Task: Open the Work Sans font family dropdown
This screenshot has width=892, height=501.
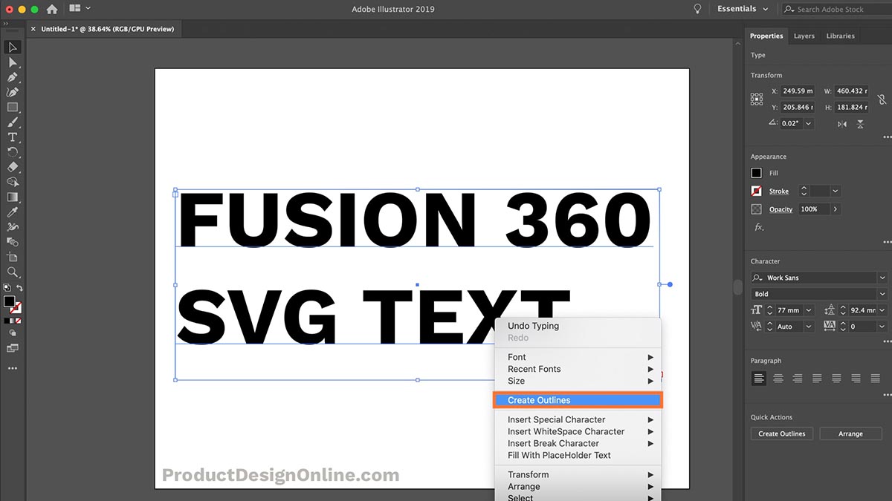Action: 882,278
